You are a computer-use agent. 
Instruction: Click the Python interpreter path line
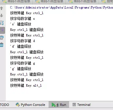click(61, 8)
